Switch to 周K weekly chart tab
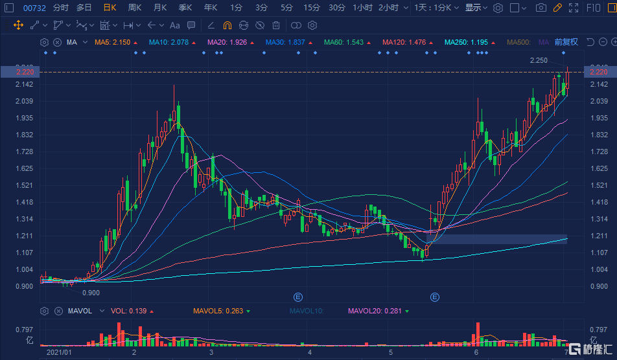The image size is (617, 360). (x=135, y=8)
